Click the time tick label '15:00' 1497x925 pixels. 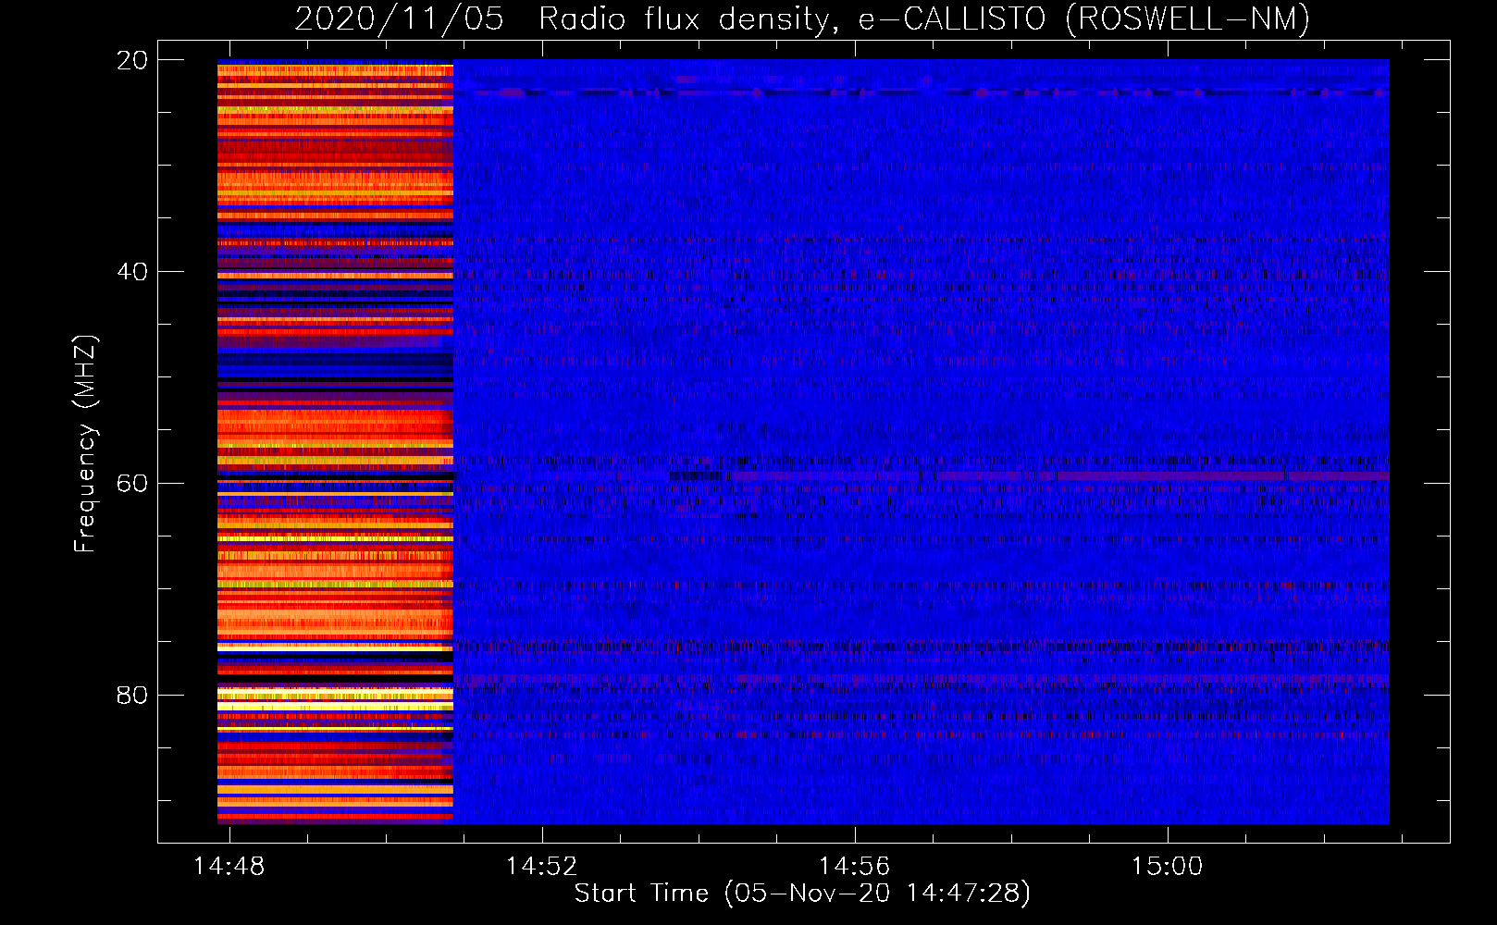click(x=1167, y=866)
